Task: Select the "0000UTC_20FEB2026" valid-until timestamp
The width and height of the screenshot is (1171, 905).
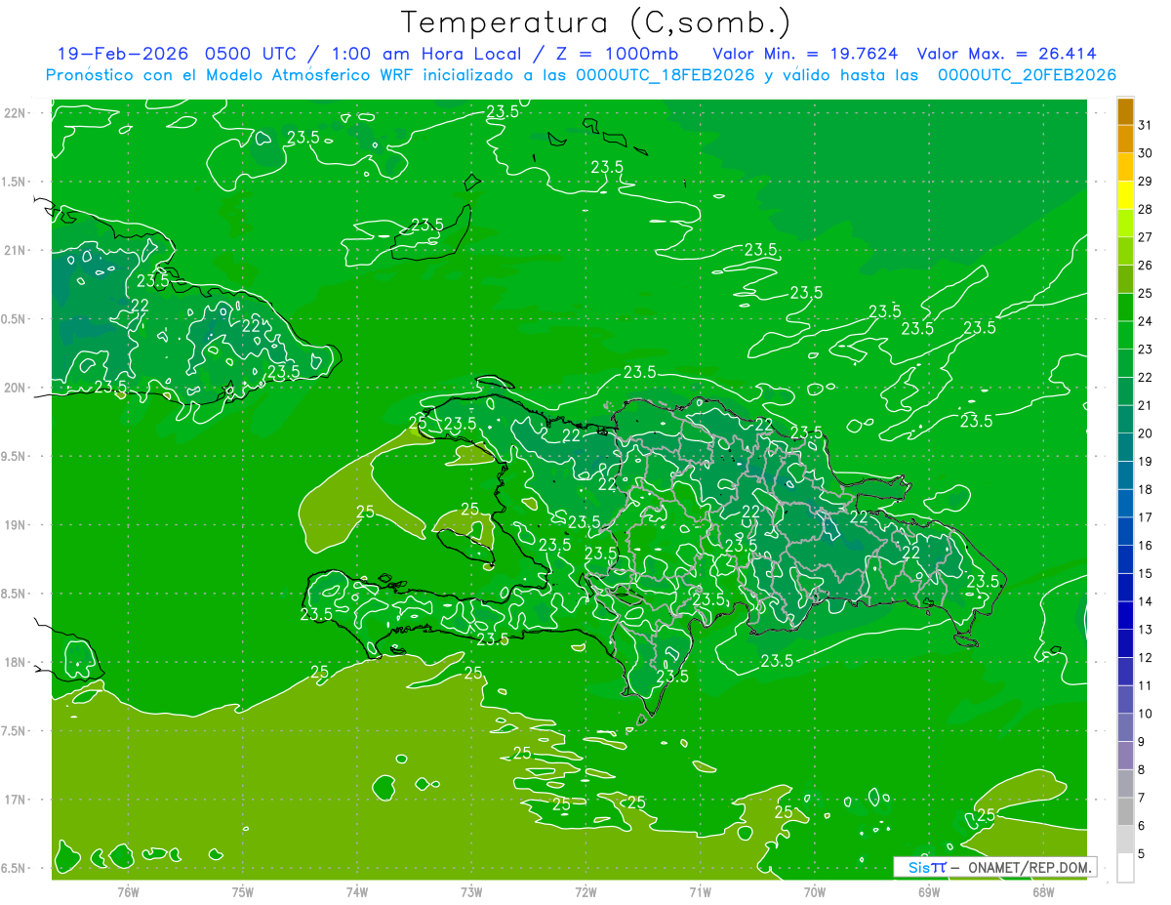Action: pyautogui.click(x=1027, y=75)
